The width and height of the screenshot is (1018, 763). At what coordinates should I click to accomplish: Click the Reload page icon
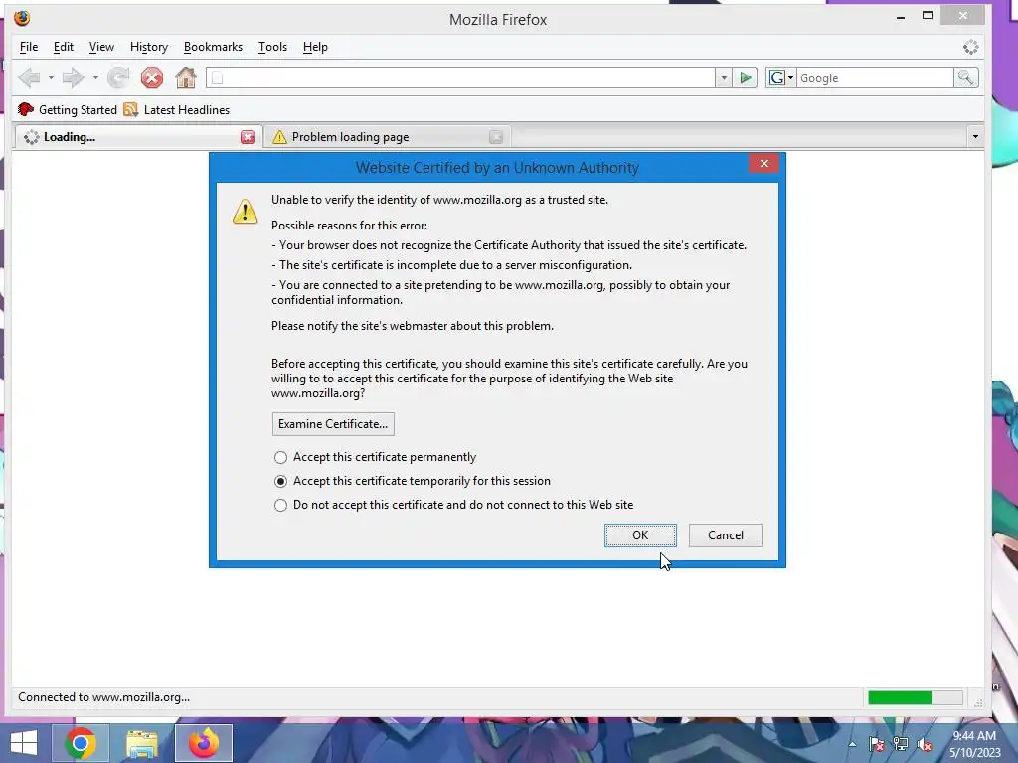(118, 77)
